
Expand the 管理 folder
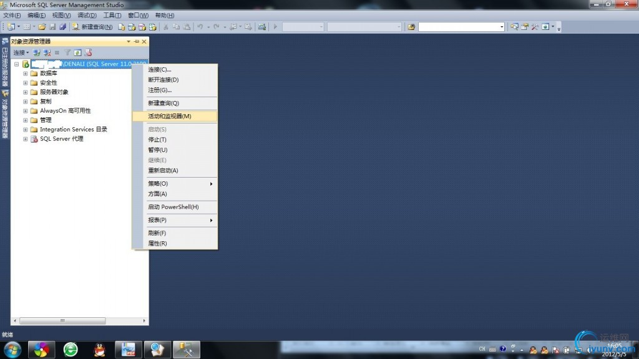(25, 120)
